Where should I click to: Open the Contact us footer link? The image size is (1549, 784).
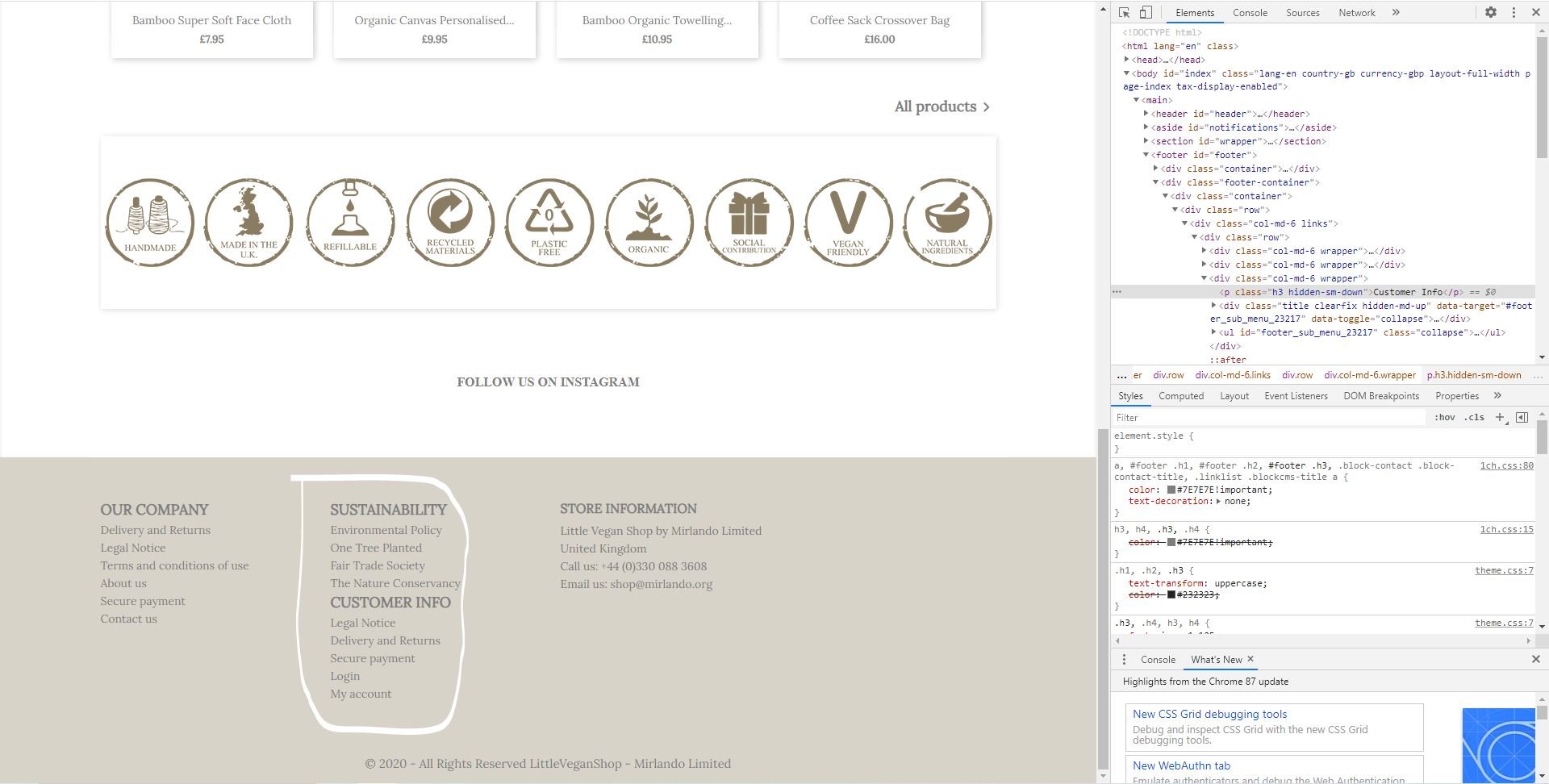tap(128, 619)
